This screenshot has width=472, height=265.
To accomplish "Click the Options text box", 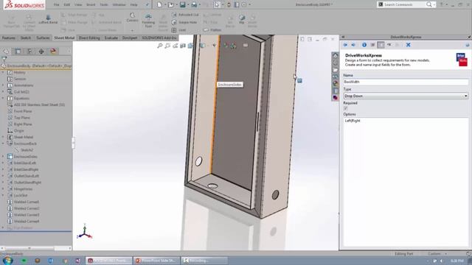I will pos(406,182).
